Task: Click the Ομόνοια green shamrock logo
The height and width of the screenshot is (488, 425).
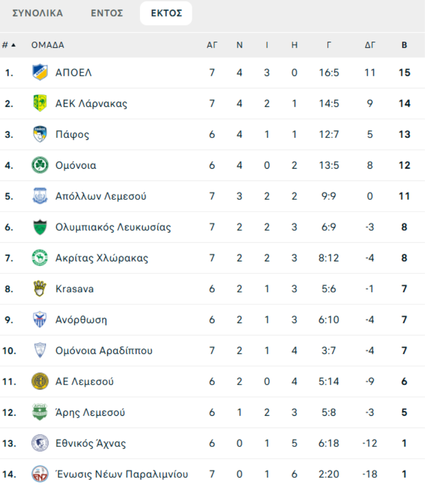Action: [40, 165]
